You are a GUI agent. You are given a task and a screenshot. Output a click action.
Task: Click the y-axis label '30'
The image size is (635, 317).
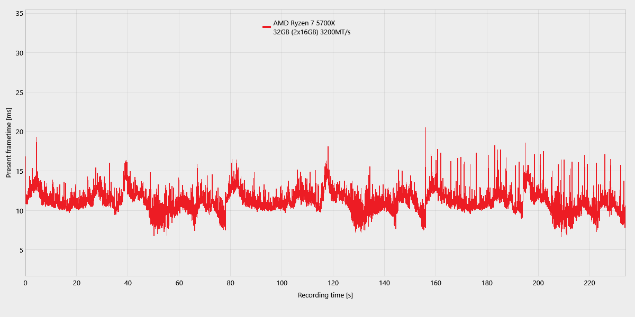point(19,53)
